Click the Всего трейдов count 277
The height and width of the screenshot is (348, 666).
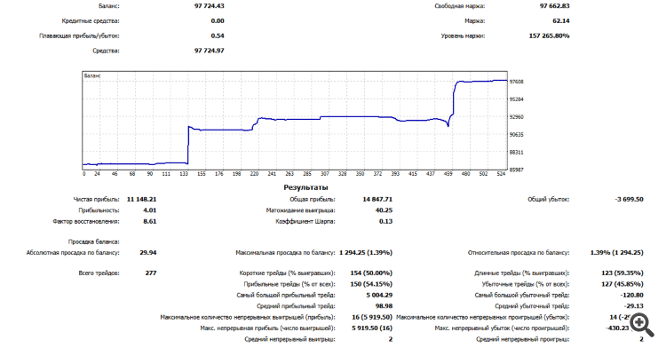pyautogui.click(x=151, y=273)
